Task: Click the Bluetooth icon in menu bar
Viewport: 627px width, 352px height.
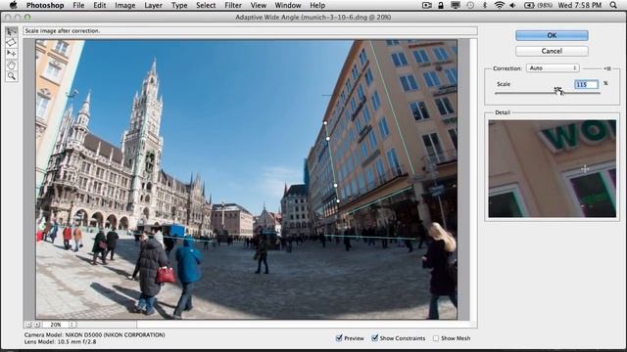Action: [x=485, y=5]
